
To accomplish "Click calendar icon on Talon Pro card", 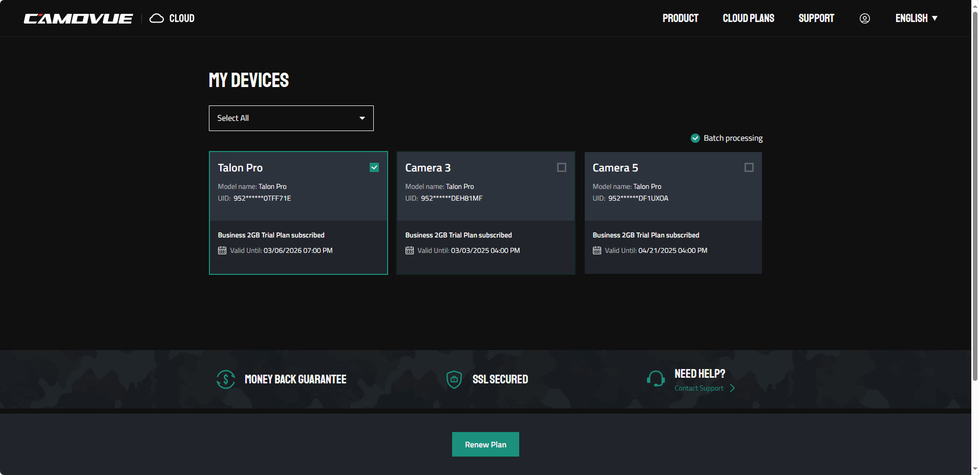I will click(222, 250).
